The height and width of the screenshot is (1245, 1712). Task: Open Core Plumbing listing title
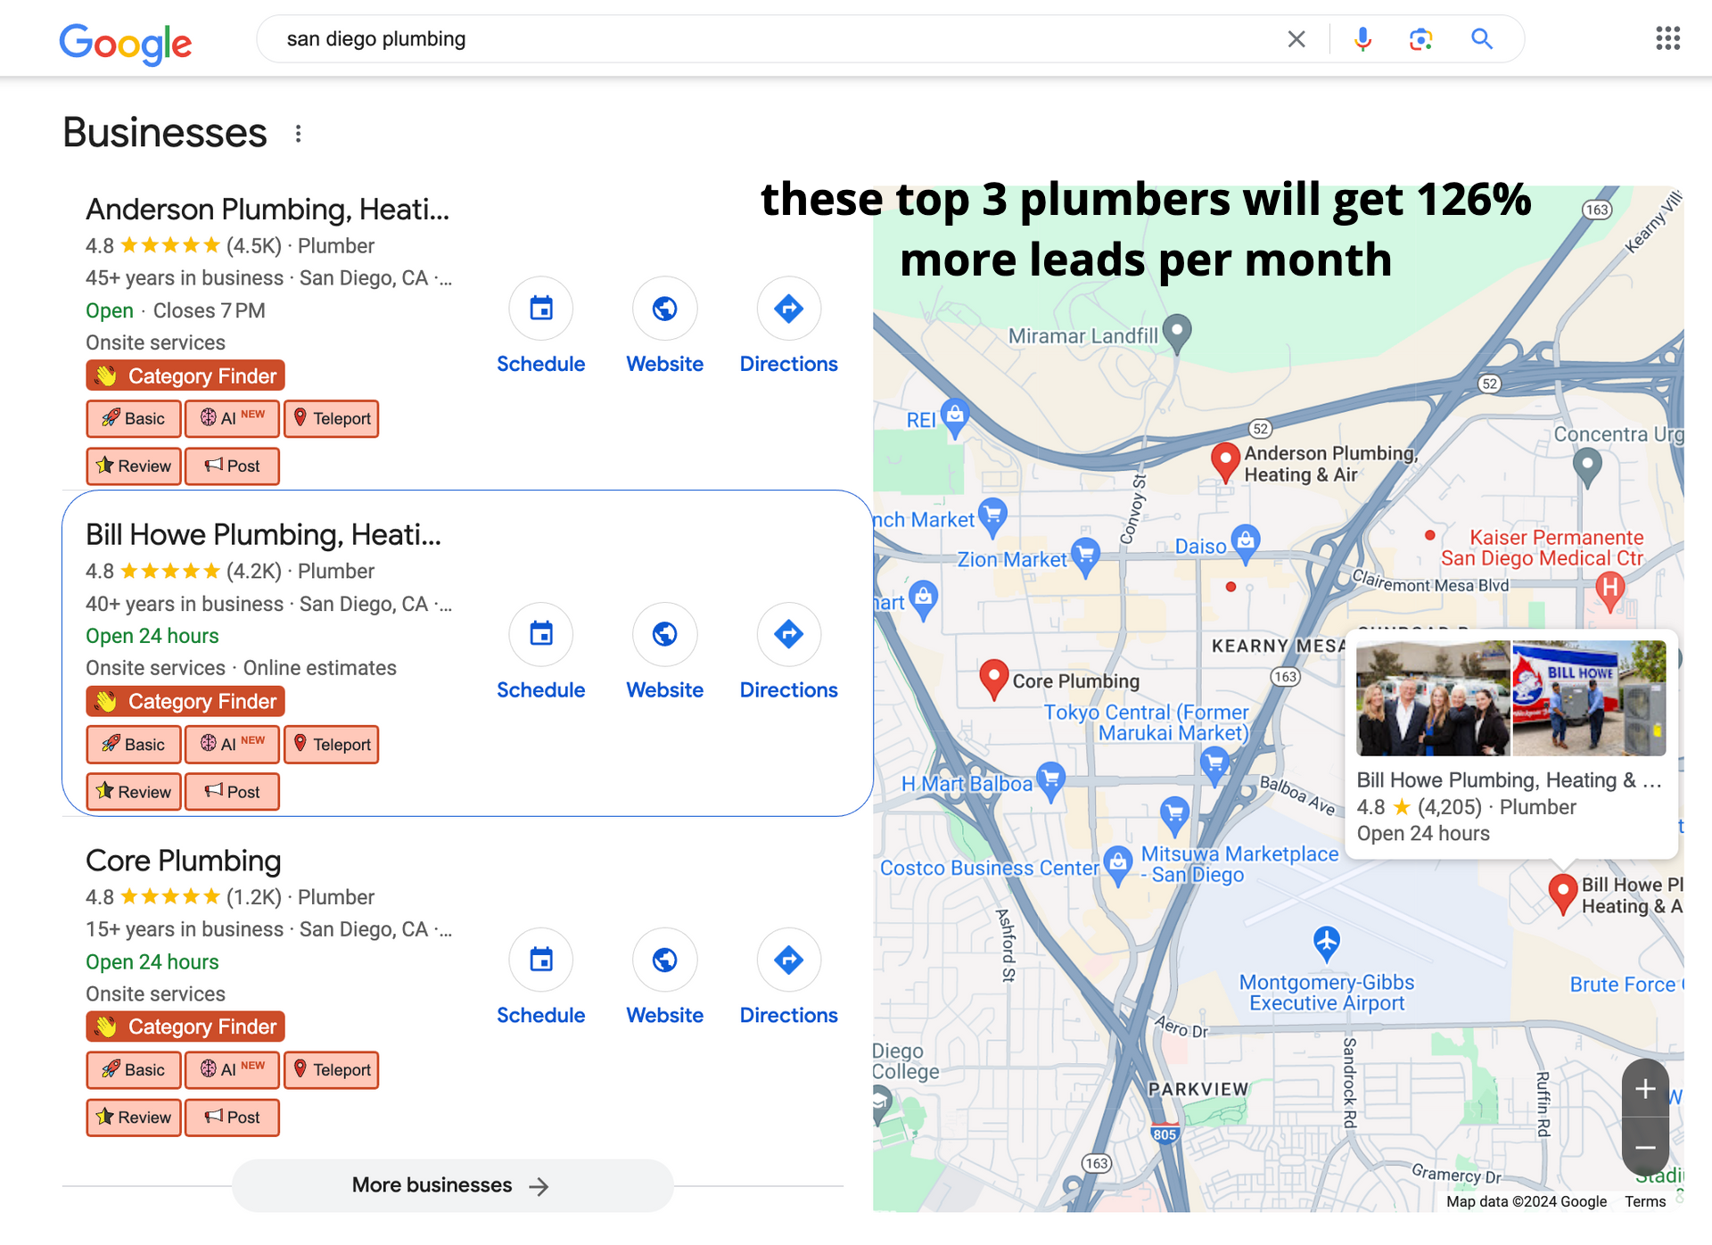coord(183,861)
